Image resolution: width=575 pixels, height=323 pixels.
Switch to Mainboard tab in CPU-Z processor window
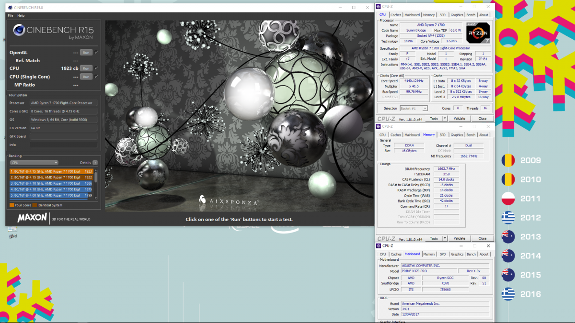(412, 15)
